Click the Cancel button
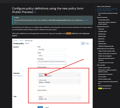Image resolution: width=120 pixels, height=108 pixels. (x=47, y=107)
